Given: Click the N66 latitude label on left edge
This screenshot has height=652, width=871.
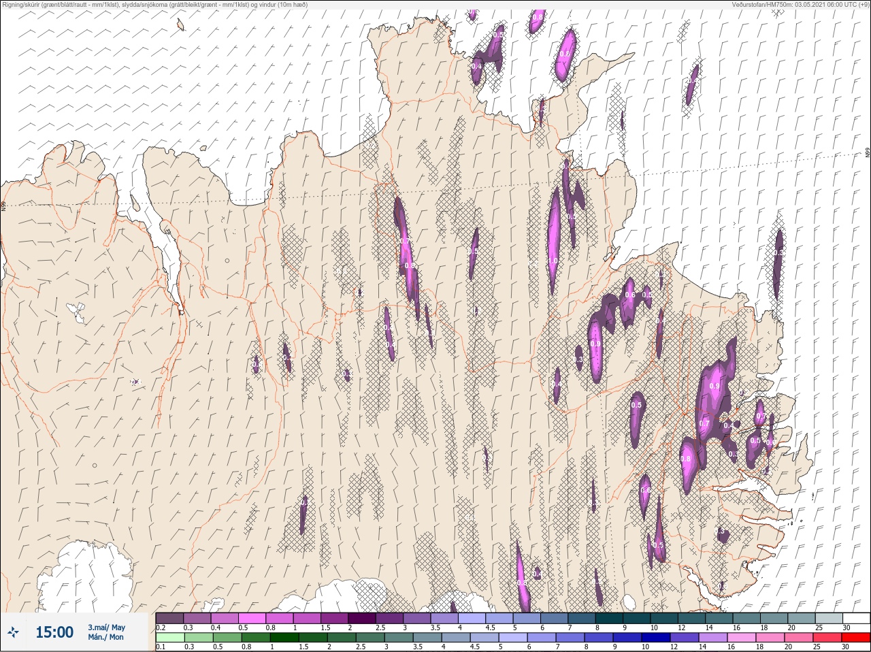Looking at the screenshot, I should [x=3, y=205].
